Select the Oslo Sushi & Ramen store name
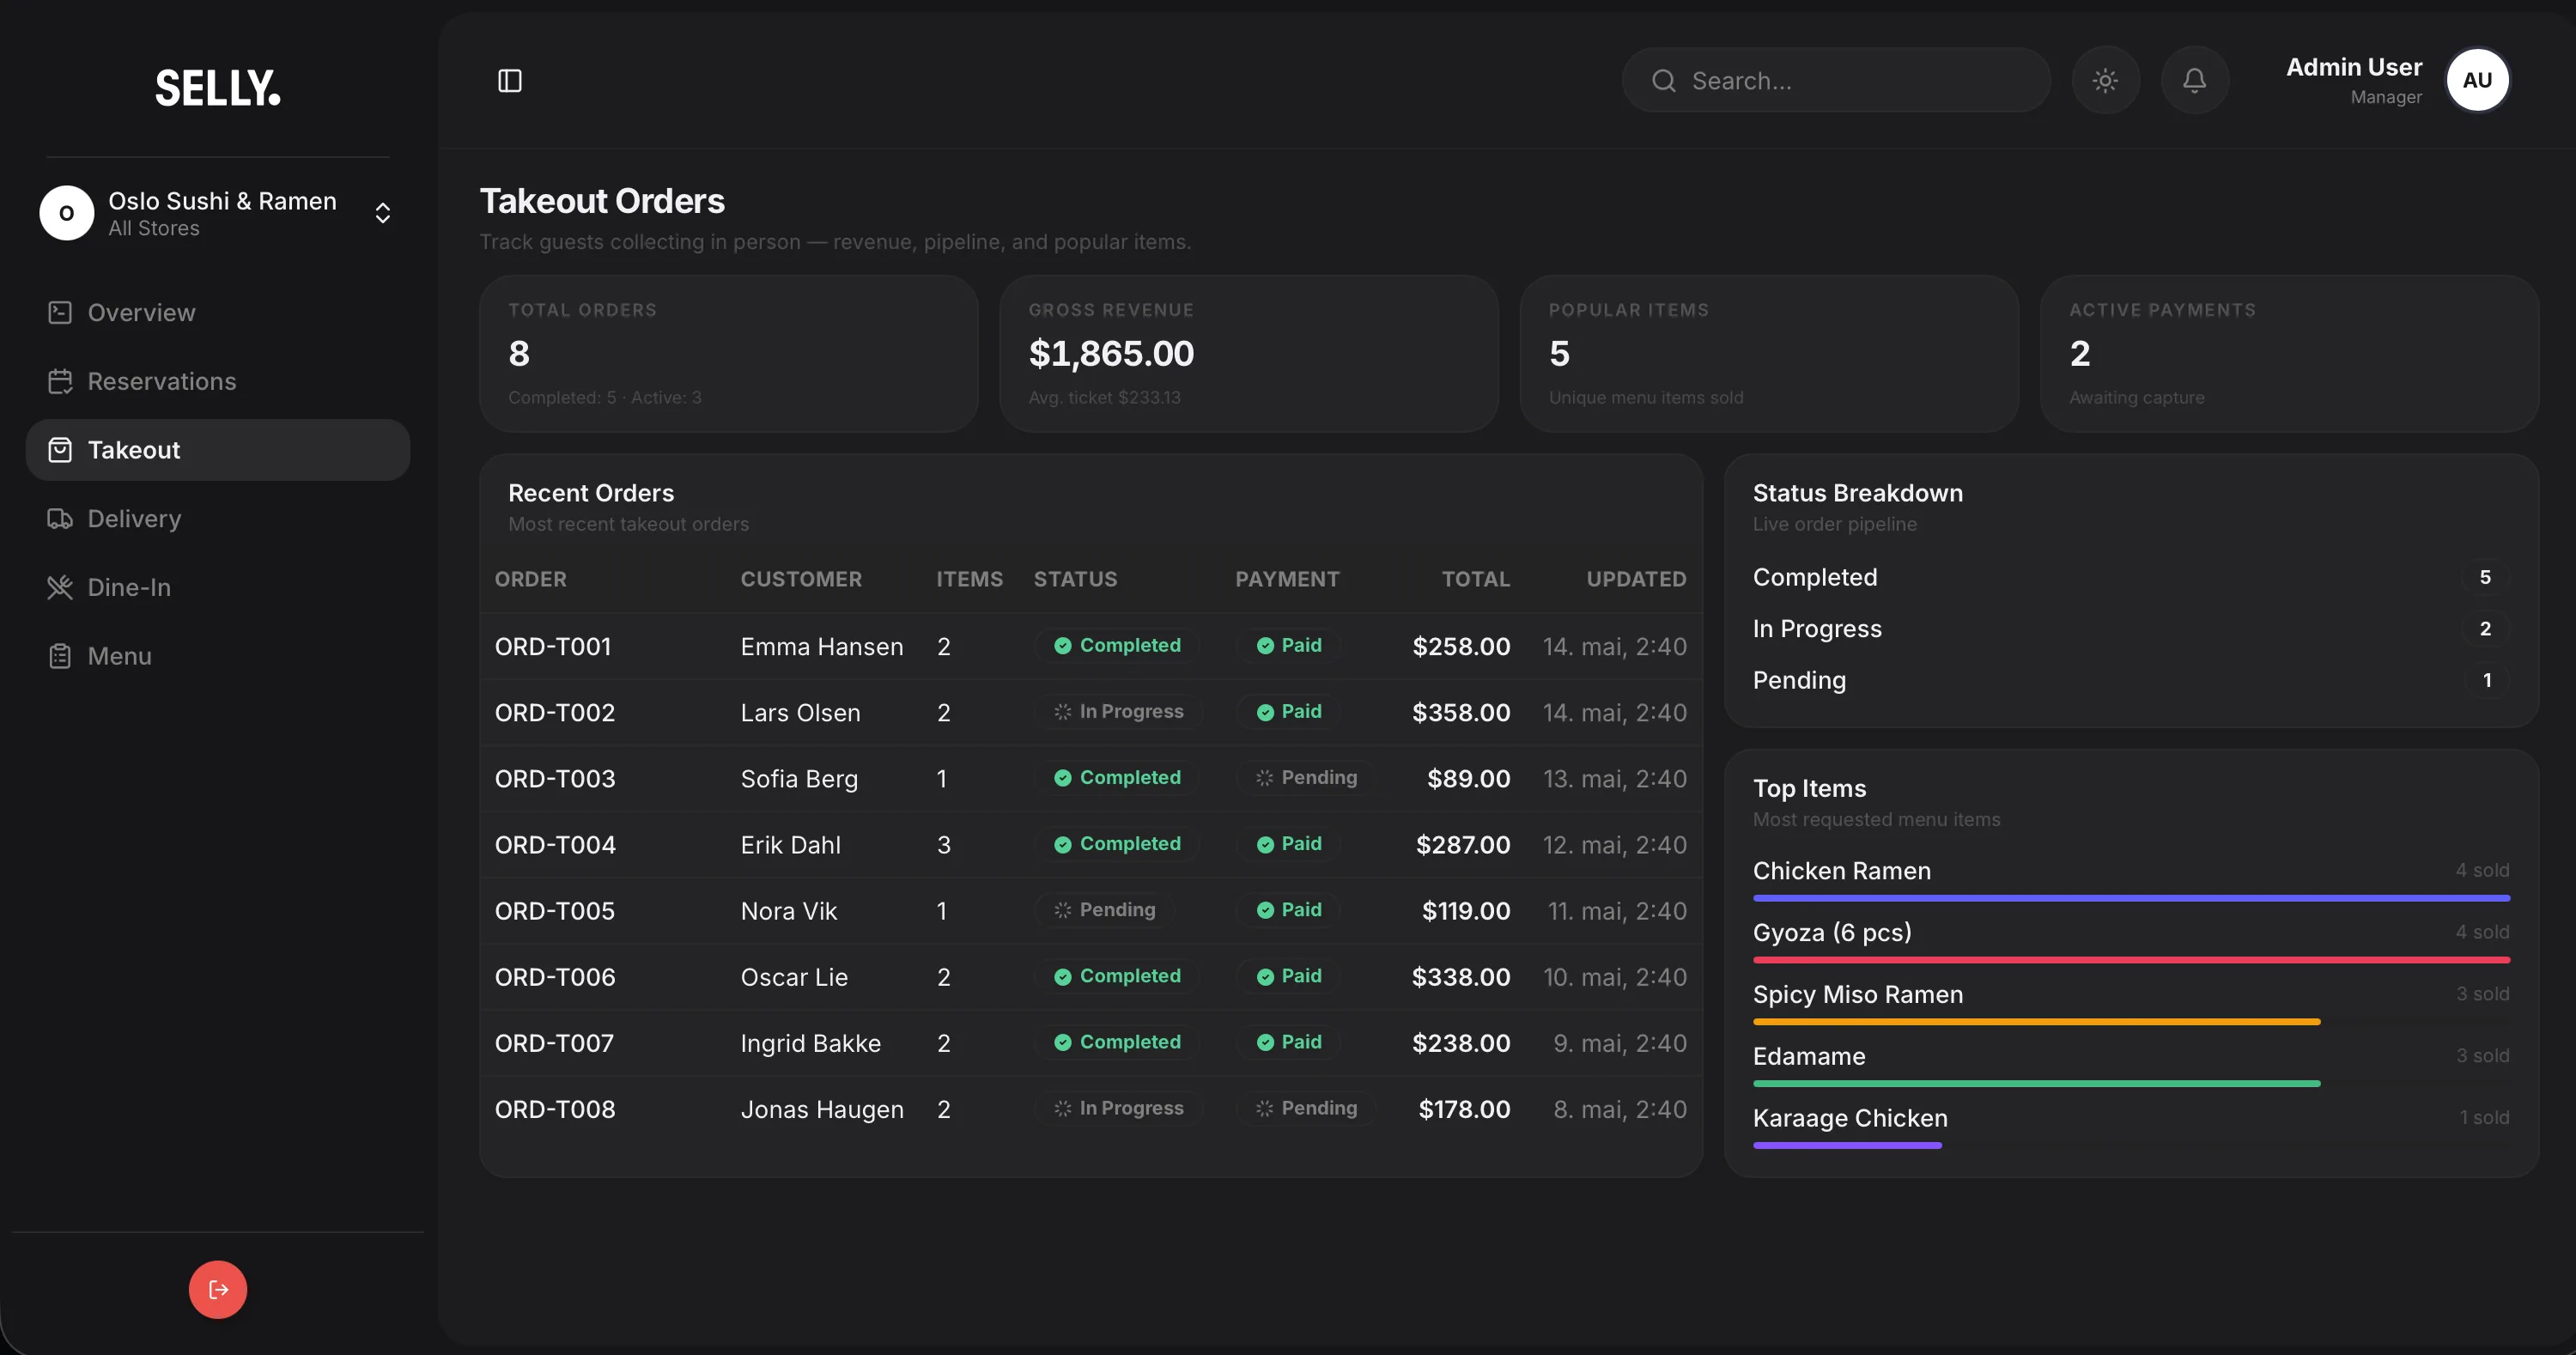2576x1355 pixels. click(x=222, y=201)
